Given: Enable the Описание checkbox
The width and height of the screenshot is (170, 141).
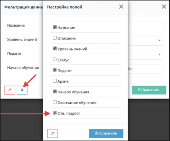Looking at the screenshot, I should point(55,38).
